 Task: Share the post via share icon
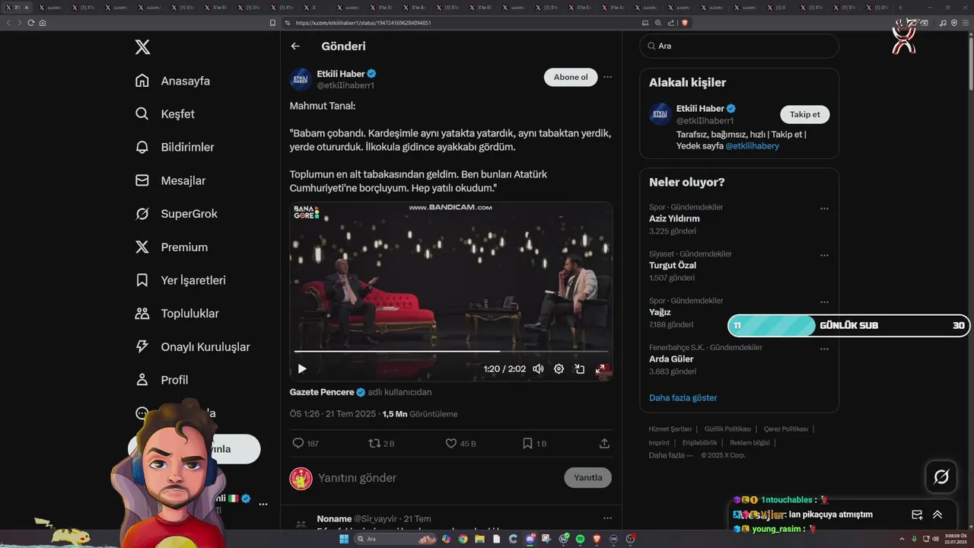coord(604,443)
